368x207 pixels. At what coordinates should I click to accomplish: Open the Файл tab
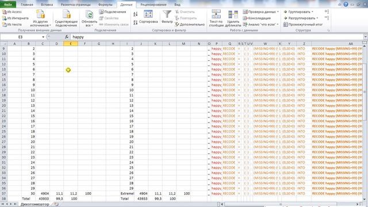tap(8, 5)
